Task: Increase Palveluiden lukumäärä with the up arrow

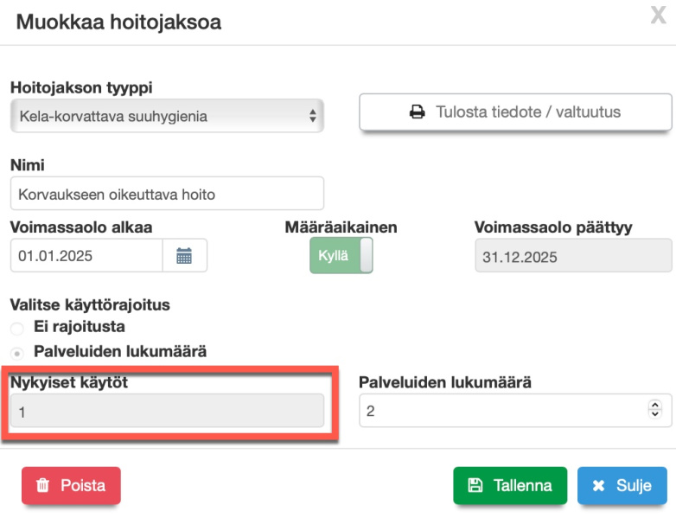Action: pos(654,406)
